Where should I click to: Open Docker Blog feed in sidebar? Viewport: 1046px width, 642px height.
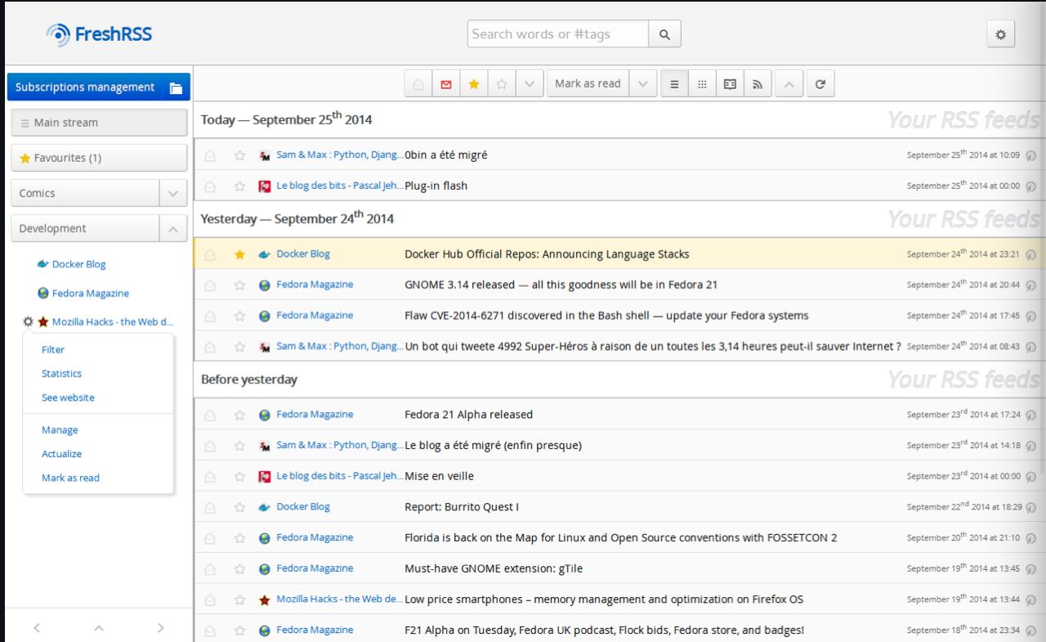pos(78,265)
